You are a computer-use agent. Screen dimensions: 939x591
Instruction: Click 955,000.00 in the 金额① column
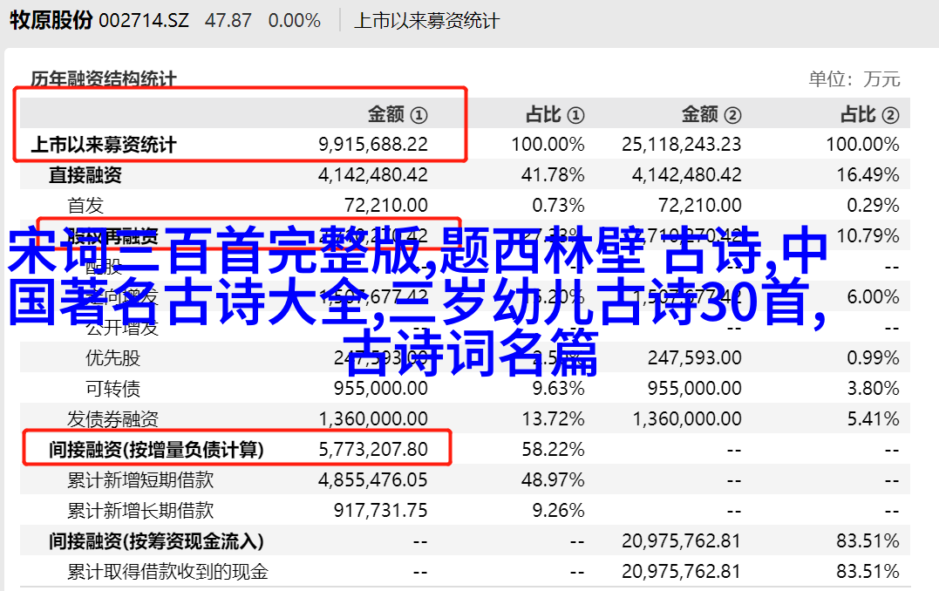(381, 389)
